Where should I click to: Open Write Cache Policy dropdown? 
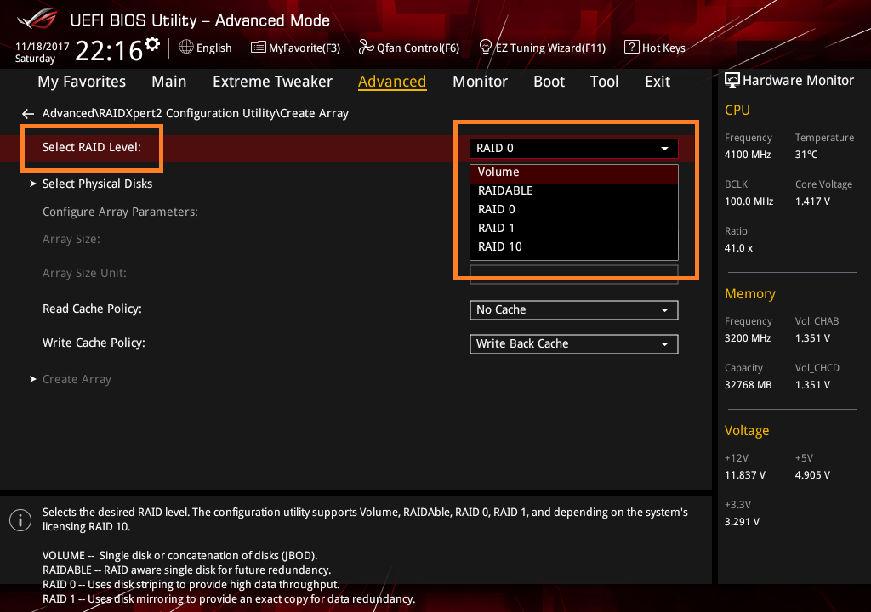(x=574, y=343)
